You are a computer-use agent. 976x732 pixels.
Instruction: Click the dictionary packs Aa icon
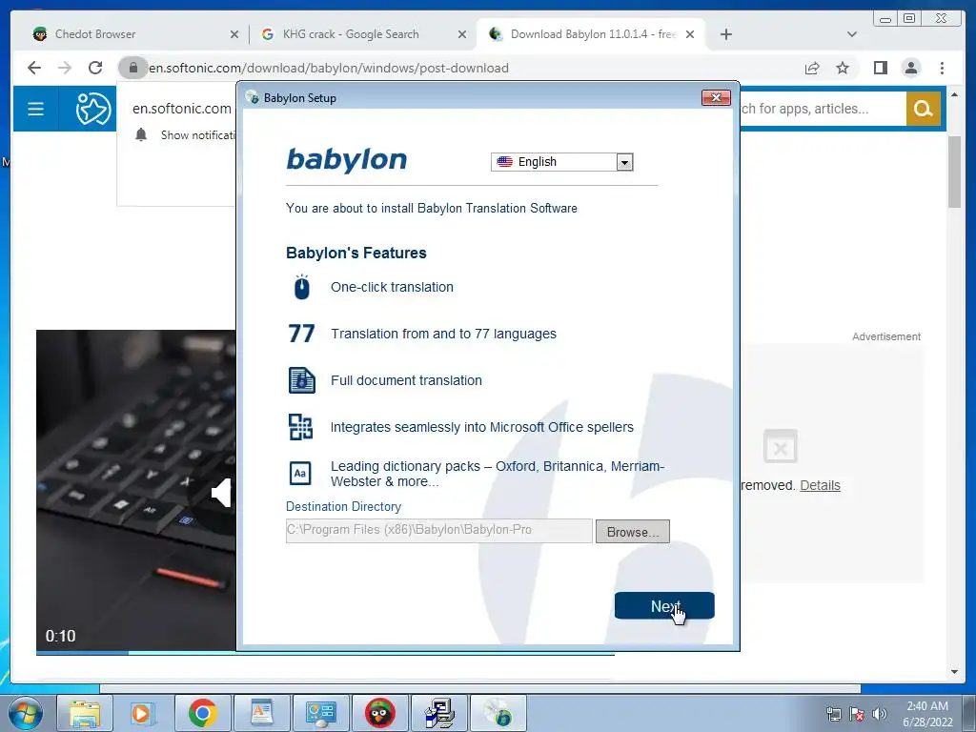pyautogui.click(x=300, y=474)
